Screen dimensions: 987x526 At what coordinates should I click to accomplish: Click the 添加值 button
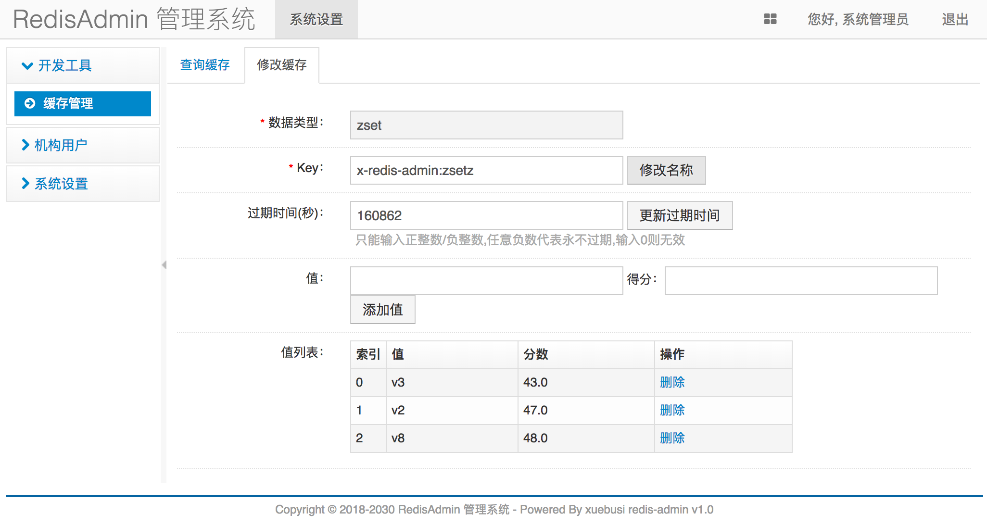(x=382, y=310)
